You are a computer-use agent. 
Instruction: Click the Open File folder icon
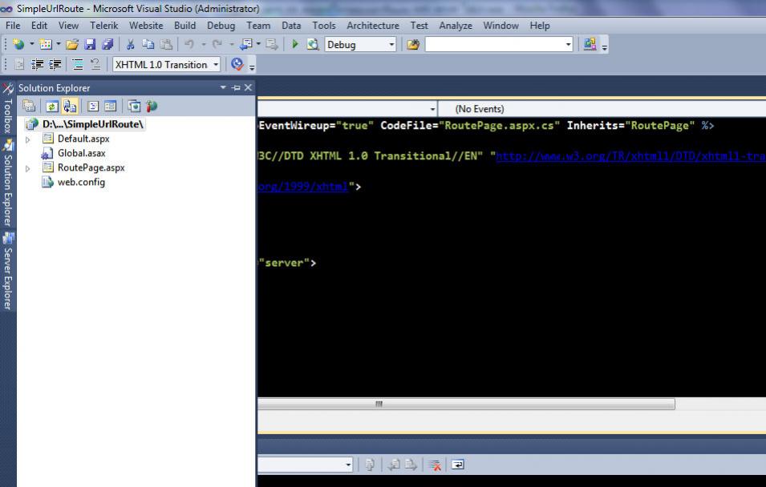pyautogui.click(x=72, y=44)
